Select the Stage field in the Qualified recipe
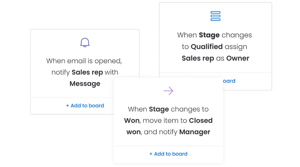The image size is (300, 167). pos(209,35)
